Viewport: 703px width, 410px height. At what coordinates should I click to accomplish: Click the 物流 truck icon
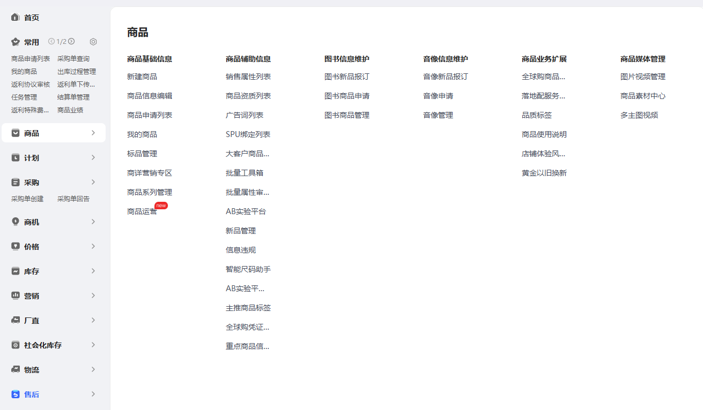tap(16, 370)
